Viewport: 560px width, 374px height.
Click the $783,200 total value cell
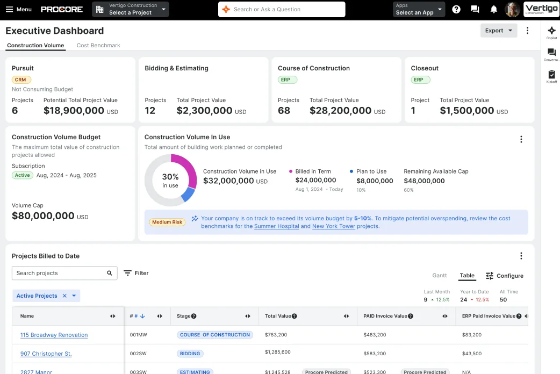[x=276, y=335]
